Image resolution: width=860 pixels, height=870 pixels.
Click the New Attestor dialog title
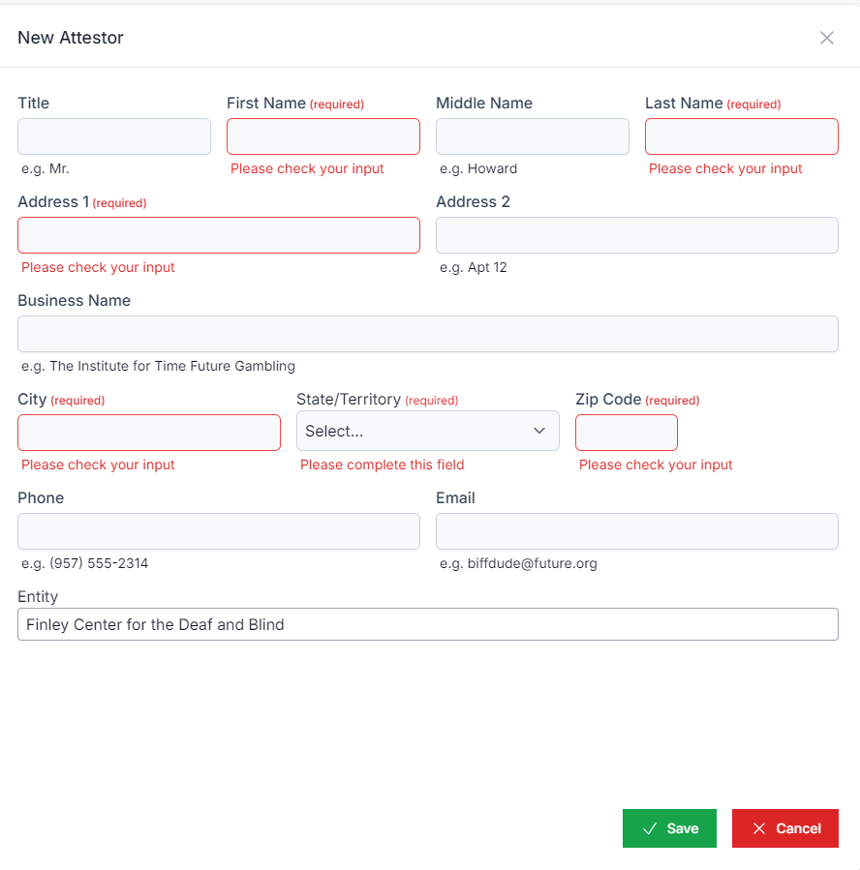[x=71, y=38]
